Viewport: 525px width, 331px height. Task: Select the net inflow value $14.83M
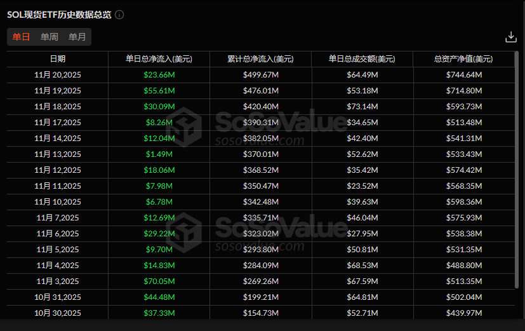coord(159,266)
